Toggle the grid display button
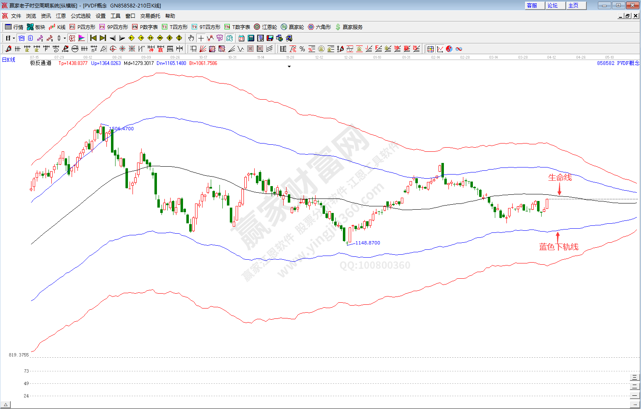Viewport: 641px width, 409px height. pyautogui.click(x=431, y=49)
